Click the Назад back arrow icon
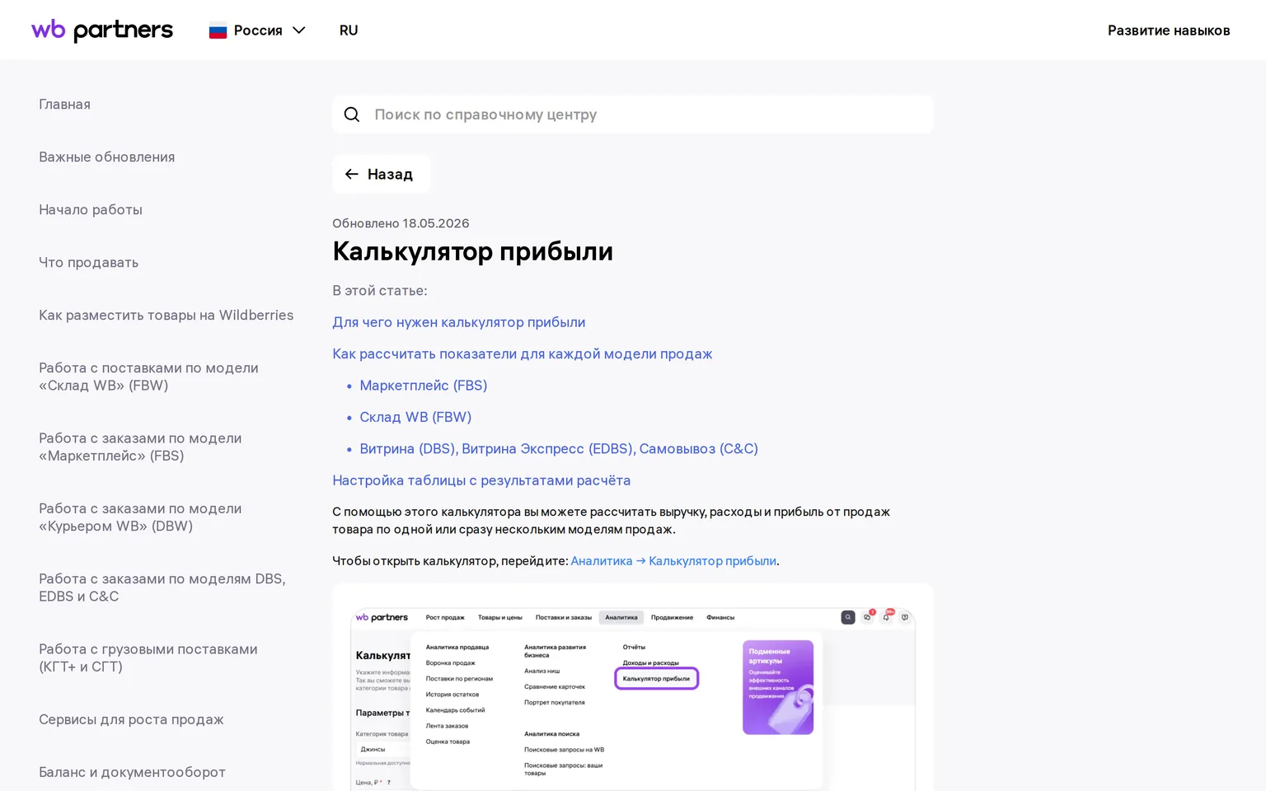The height and width of the screenshot is (791, 1266). click(352, 174)
